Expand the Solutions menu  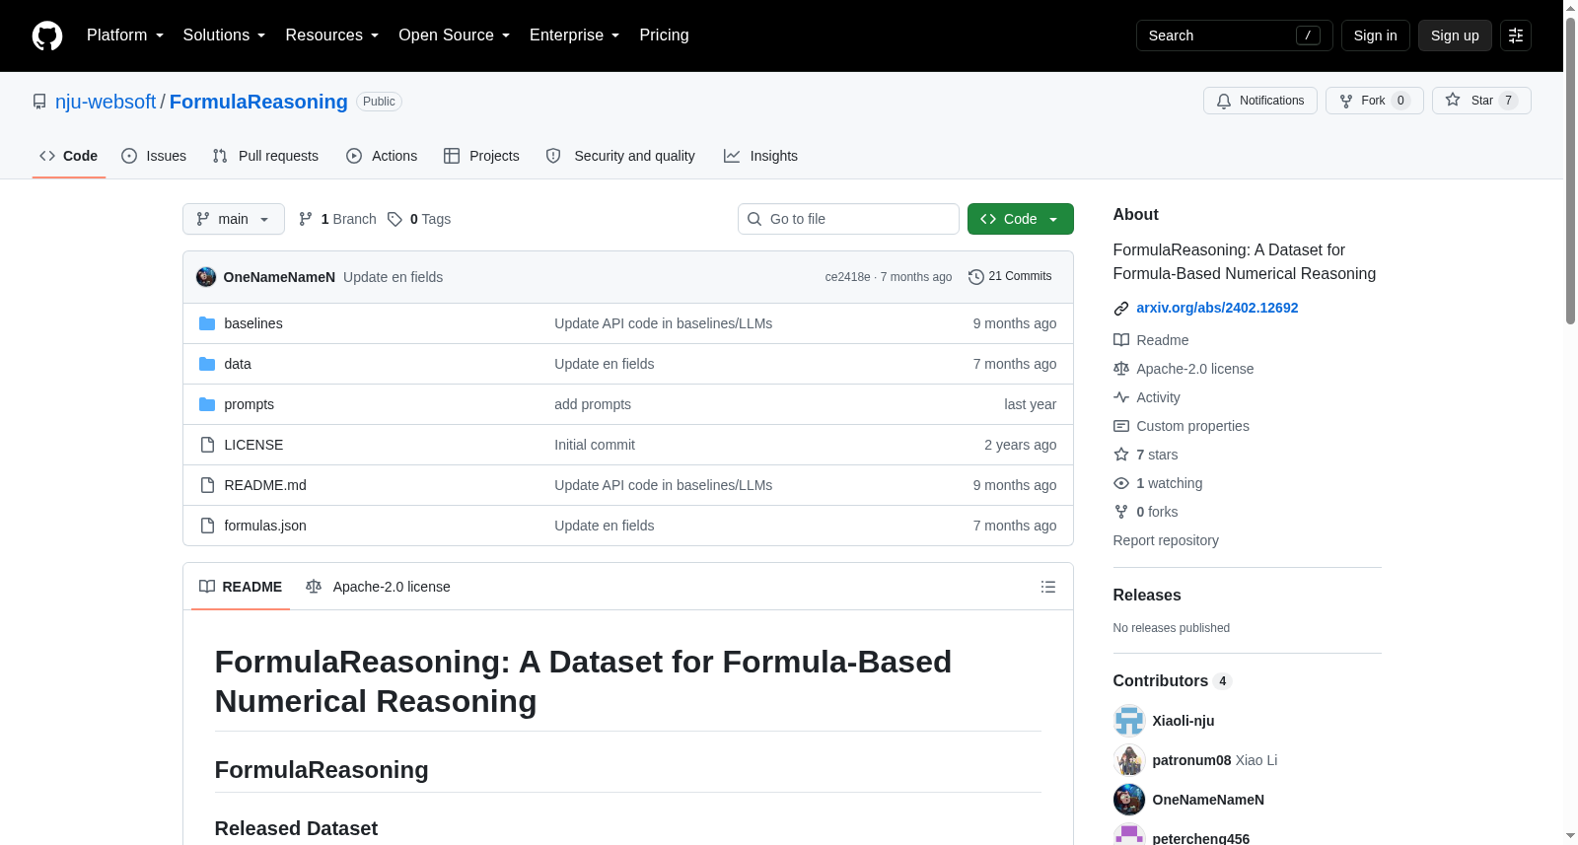click(x=224, y=35)
